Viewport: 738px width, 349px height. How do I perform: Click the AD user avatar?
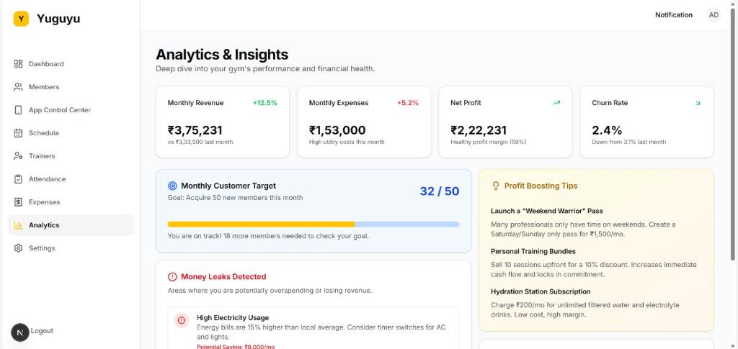point(713,15)
